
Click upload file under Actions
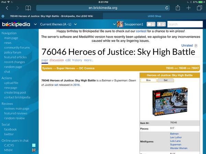[11, 83]
